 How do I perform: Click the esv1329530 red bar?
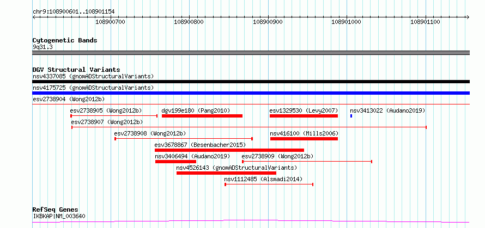[304, 116]
